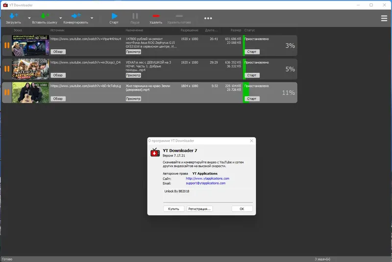The width and height of the screenshot is (392, 262).
Task: Start downloads with the Старт play icon
Action: pos(114,16)
